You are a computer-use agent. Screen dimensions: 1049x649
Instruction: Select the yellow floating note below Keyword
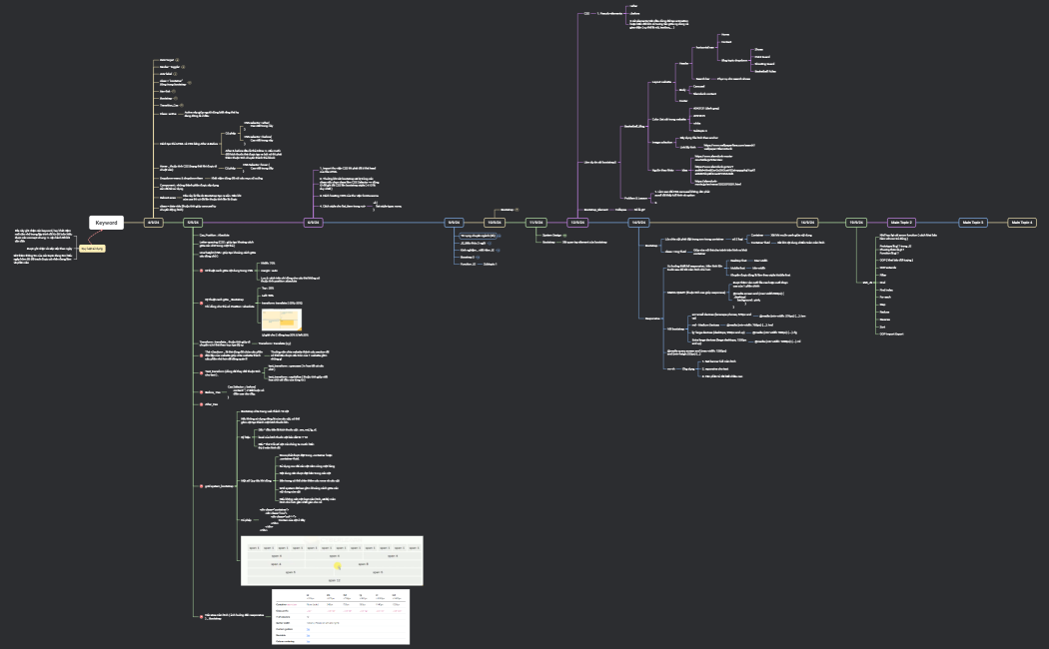(x=92, y=247)
